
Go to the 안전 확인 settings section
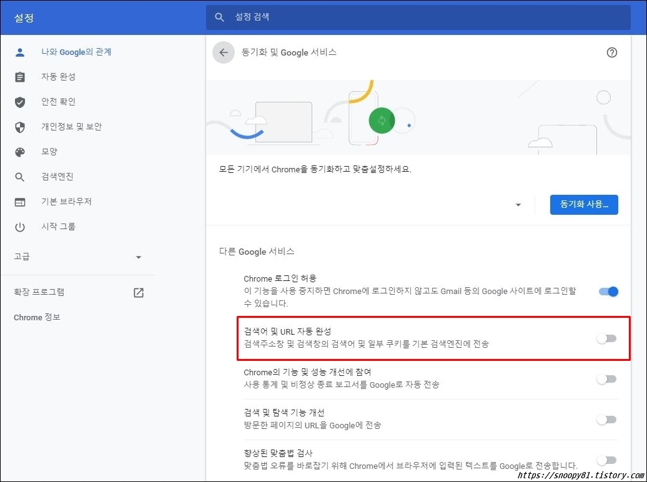58,102
